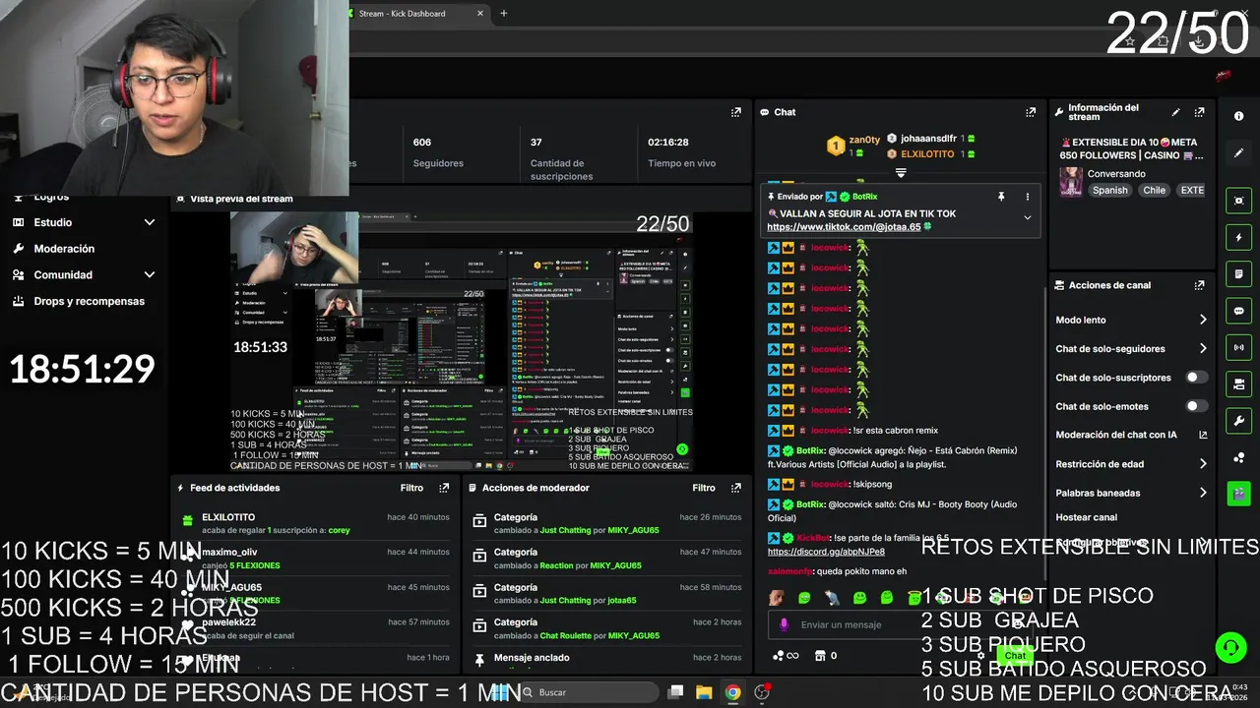This screenshot has width=1260, height=708.
Task: Open the chat shop icon below message box
Action: (x=820, y=656)
